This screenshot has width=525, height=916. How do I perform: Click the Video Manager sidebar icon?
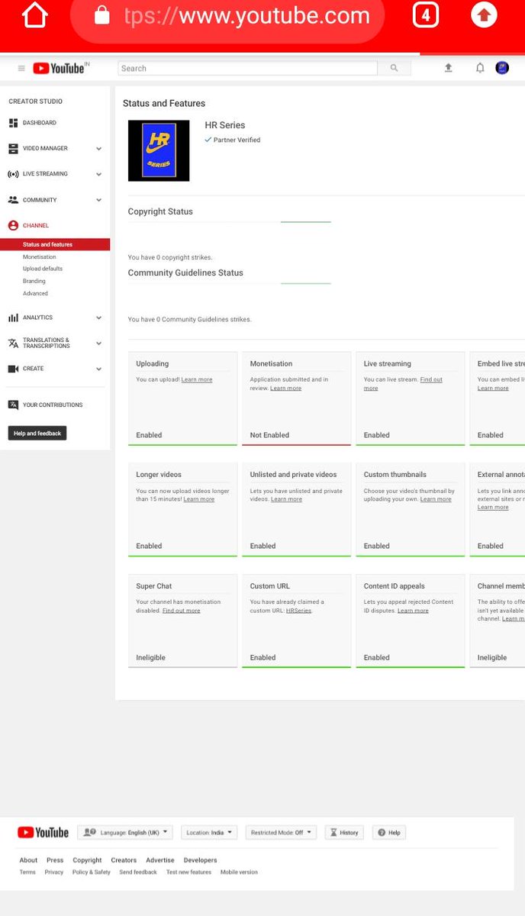pyautogui.click(x=13, y=149)
